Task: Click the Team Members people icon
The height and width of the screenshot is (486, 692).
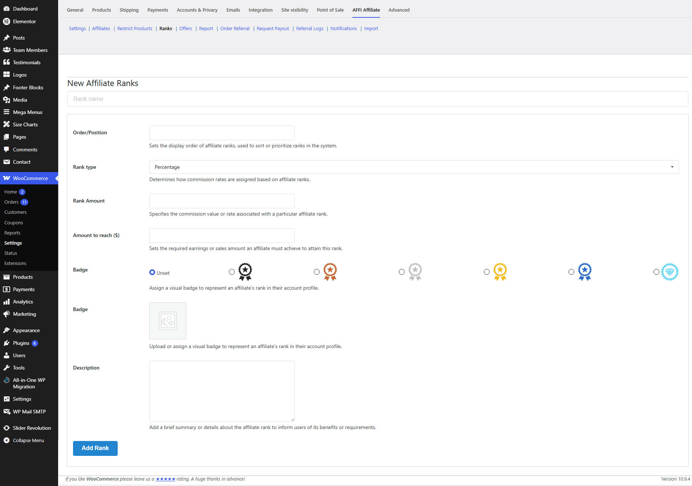Action: point(7,50)
